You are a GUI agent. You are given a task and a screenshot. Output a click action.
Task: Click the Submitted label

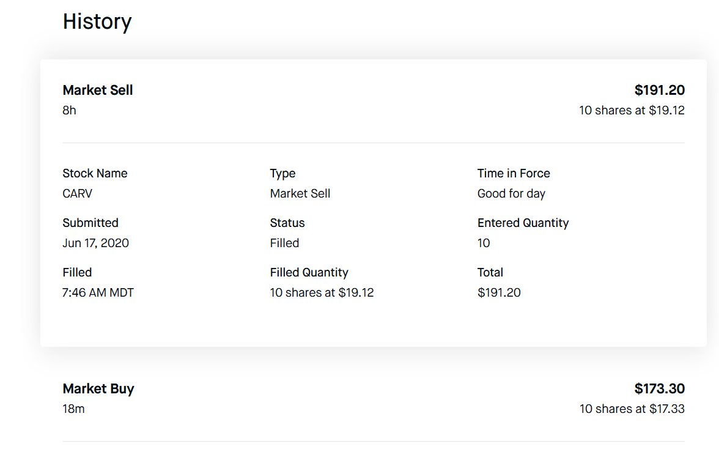coord(90,223)
